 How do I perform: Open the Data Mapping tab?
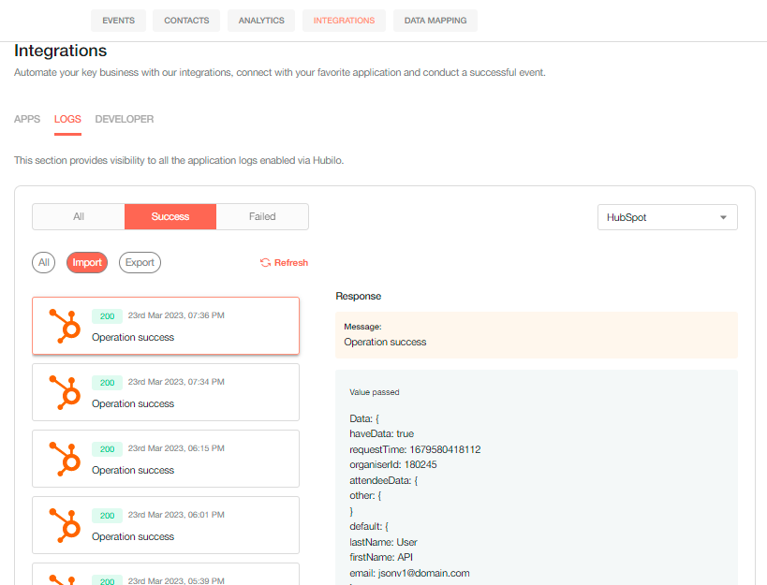435,21
